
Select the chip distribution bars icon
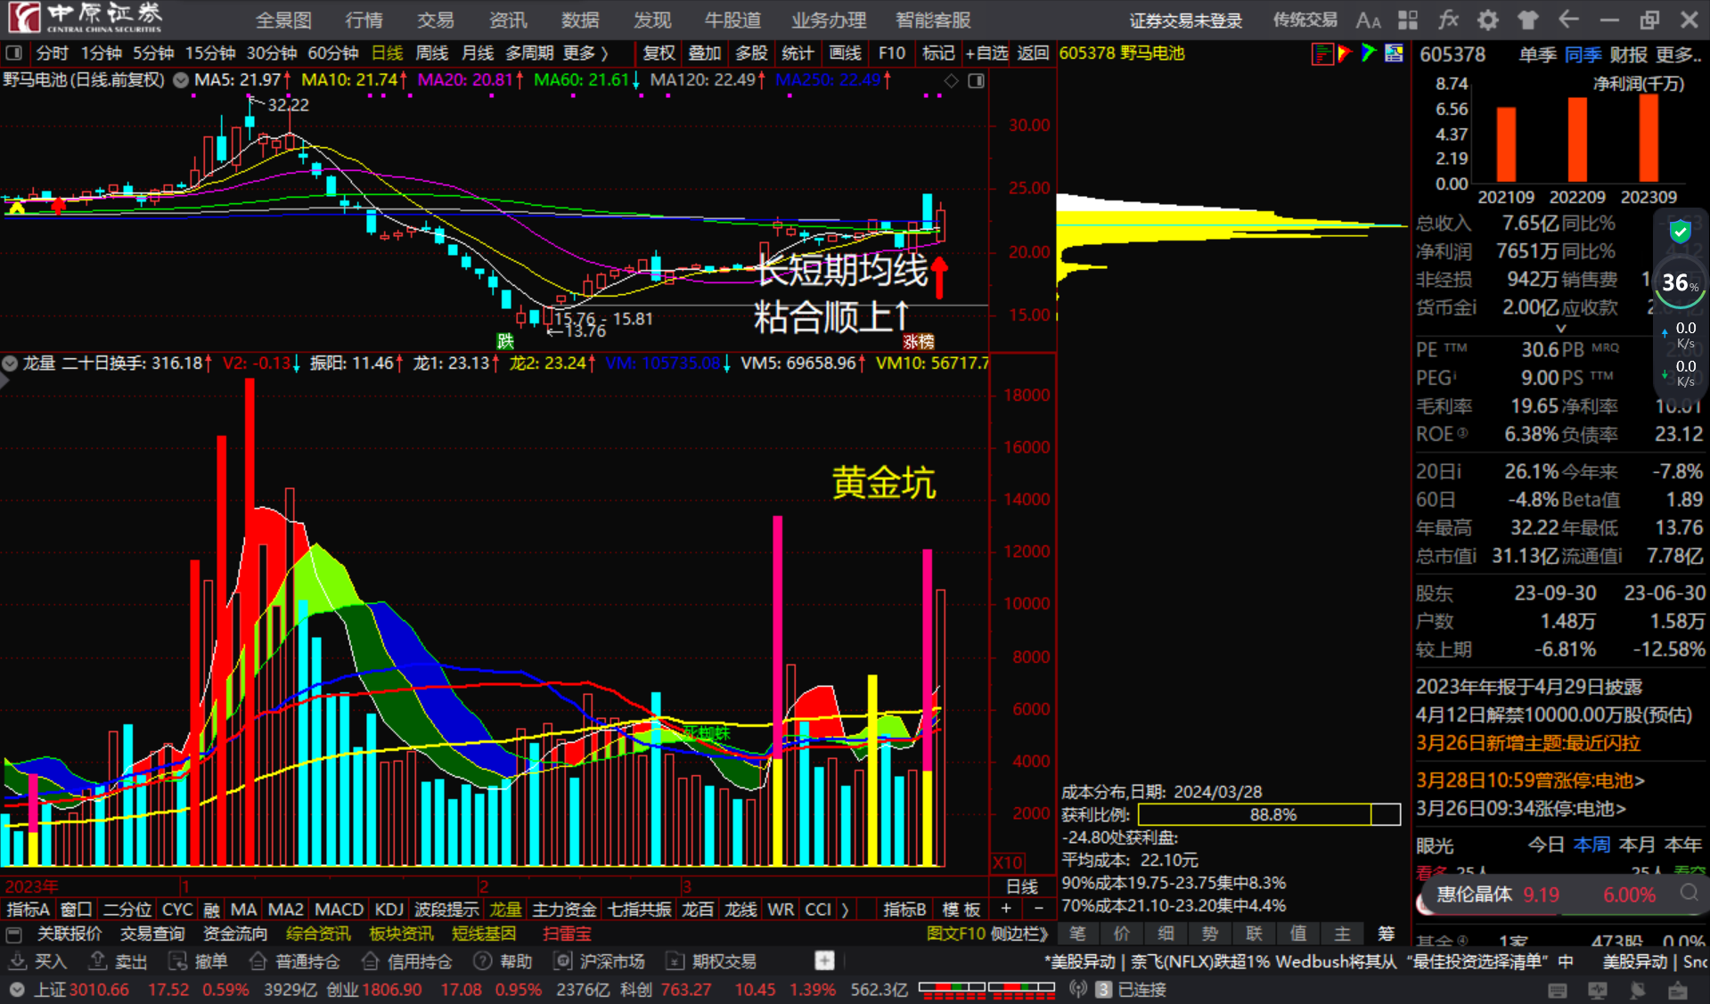point(1321,53)
